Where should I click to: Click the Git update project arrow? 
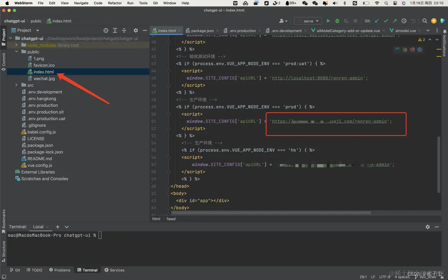pyautogui.click(x=377, y=21)
